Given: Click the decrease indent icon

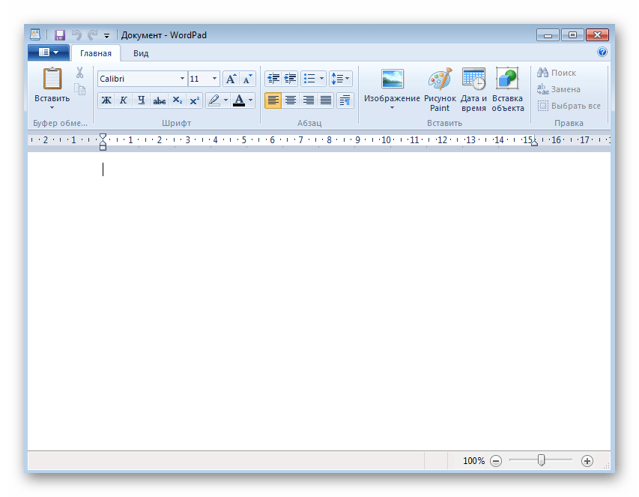Looking at the screenshot, I should [x=273, y=79].
